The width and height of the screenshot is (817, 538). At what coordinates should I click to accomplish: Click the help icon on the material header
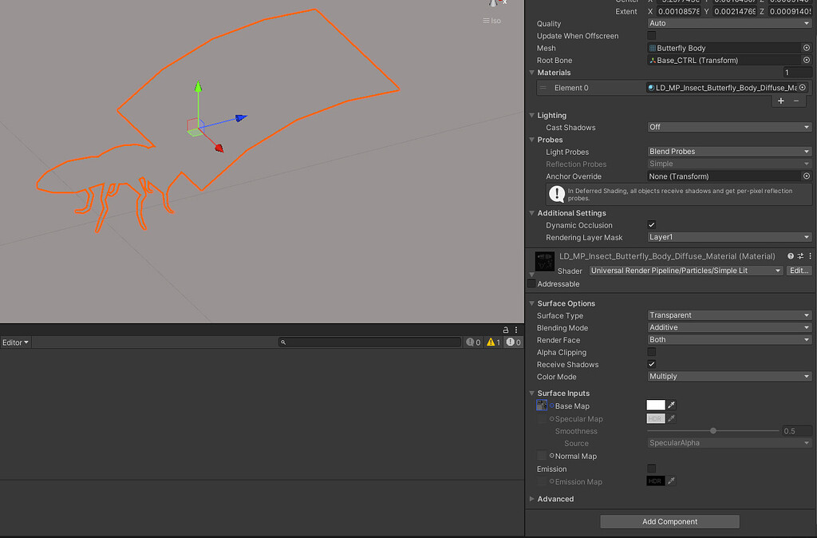click(791, 255)
